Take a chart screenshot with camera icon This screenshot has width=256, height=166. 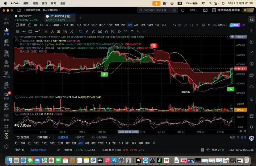pyautogui.click(x=180, y=25)
